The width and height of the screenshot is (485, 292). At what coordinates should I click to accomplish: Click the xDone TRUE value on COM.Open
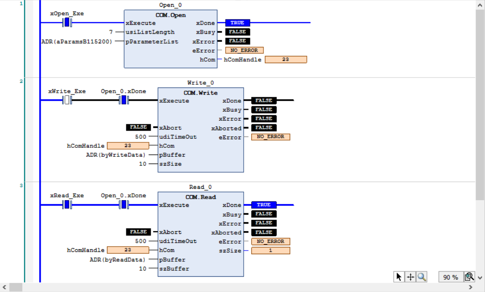coord(237,23)
